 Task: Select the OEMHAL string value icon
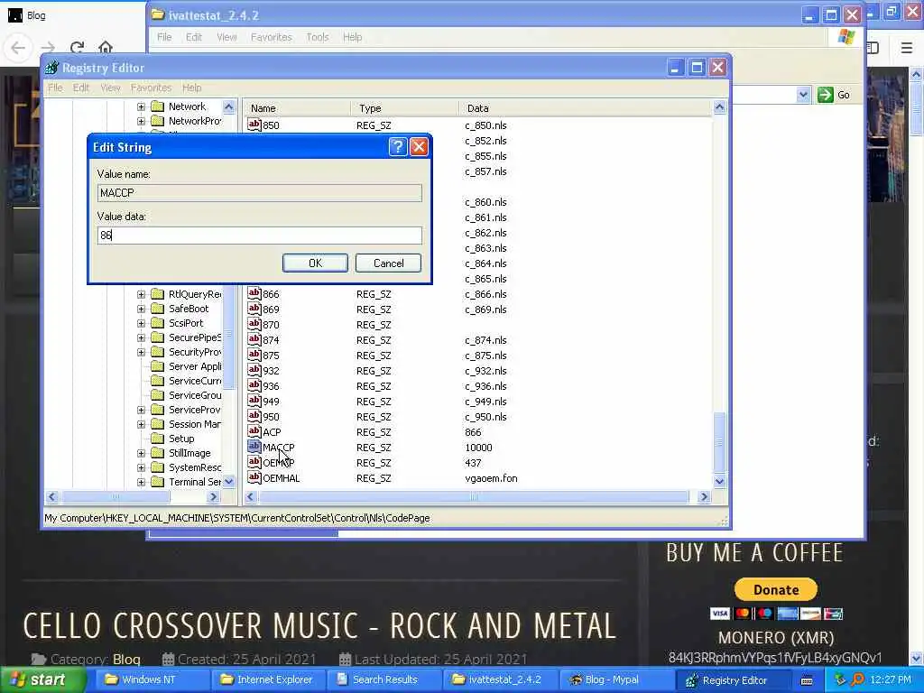coord(254,476)
